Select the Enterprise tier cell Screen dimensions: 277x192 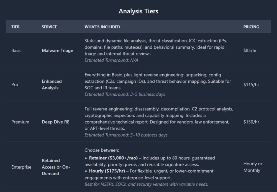click(x=21, y=167)
